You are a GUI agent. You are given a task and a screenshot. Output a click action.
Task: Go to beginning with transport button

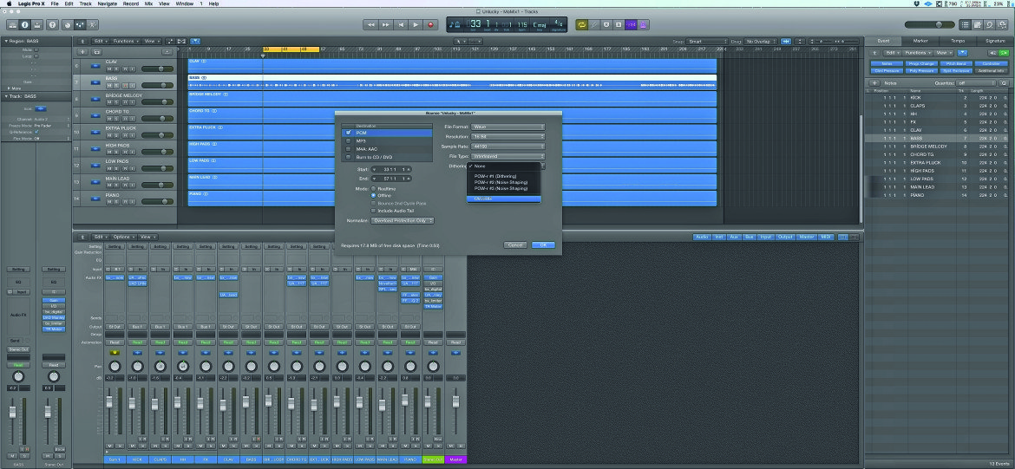[x=401, y=24]
